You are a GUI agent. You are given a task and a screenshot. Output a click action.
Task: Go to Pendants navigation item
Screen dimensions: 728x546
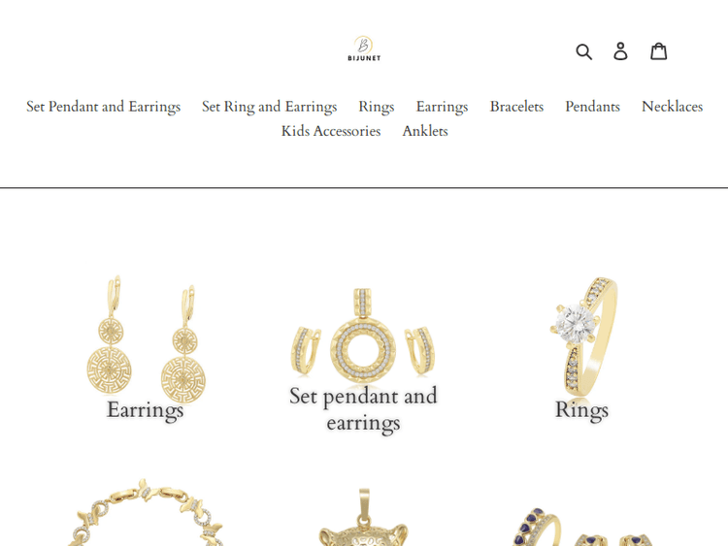coord(592,107)
